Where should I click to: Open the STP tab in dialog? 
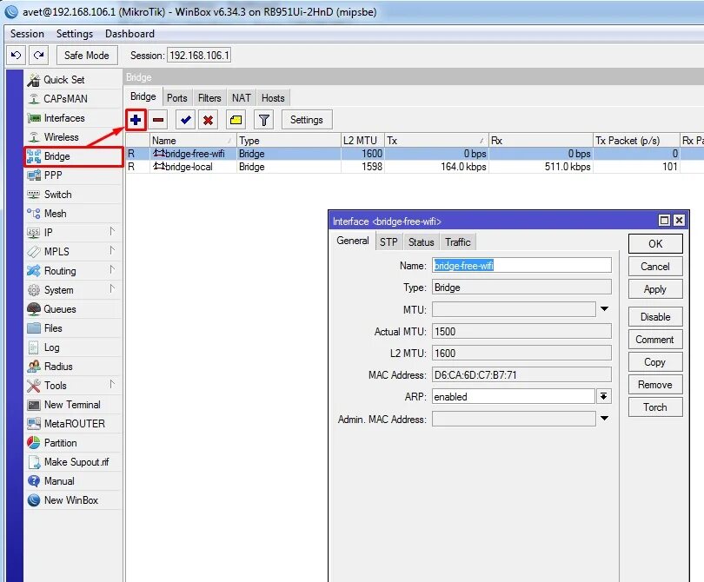coord(389,242)
